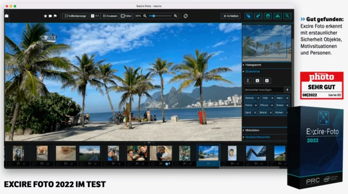The width and height of the screenshot is (348, 194).
Task: Click the rotate icon beside zoom slider
Action: pos(186,16)
